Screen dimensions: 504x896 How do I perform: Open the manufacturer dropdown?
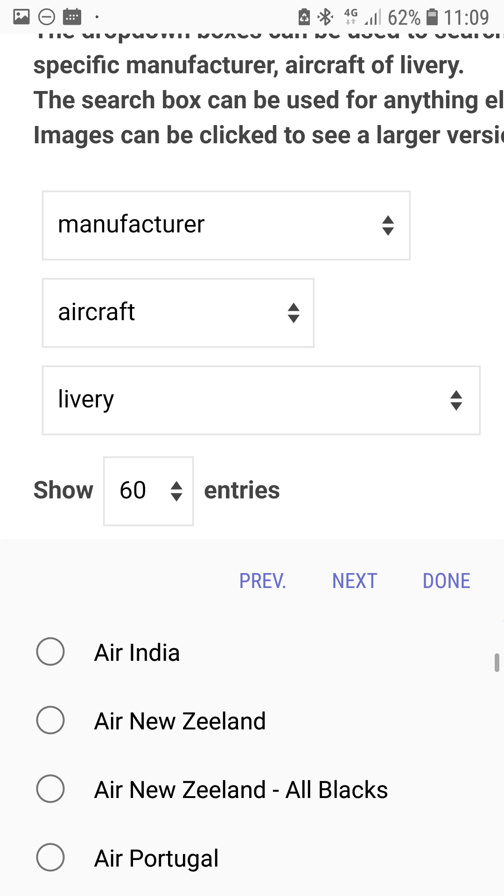coord(226,225)
